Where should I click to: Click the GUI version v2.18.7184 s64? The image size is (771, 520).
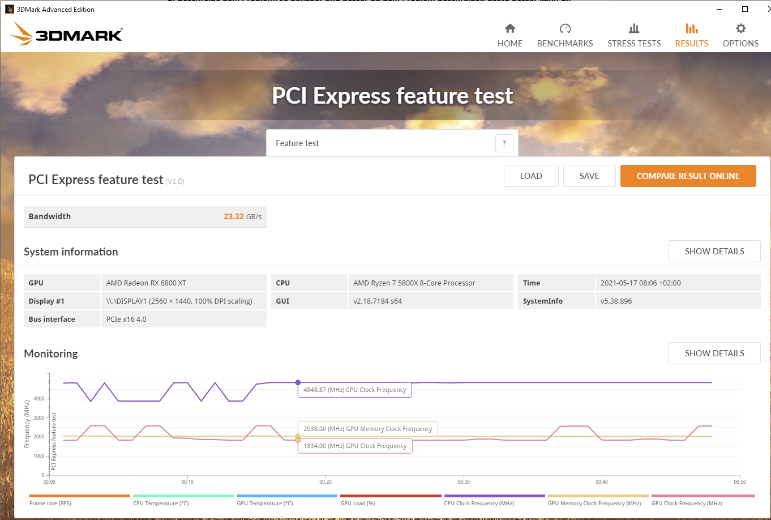378,301
